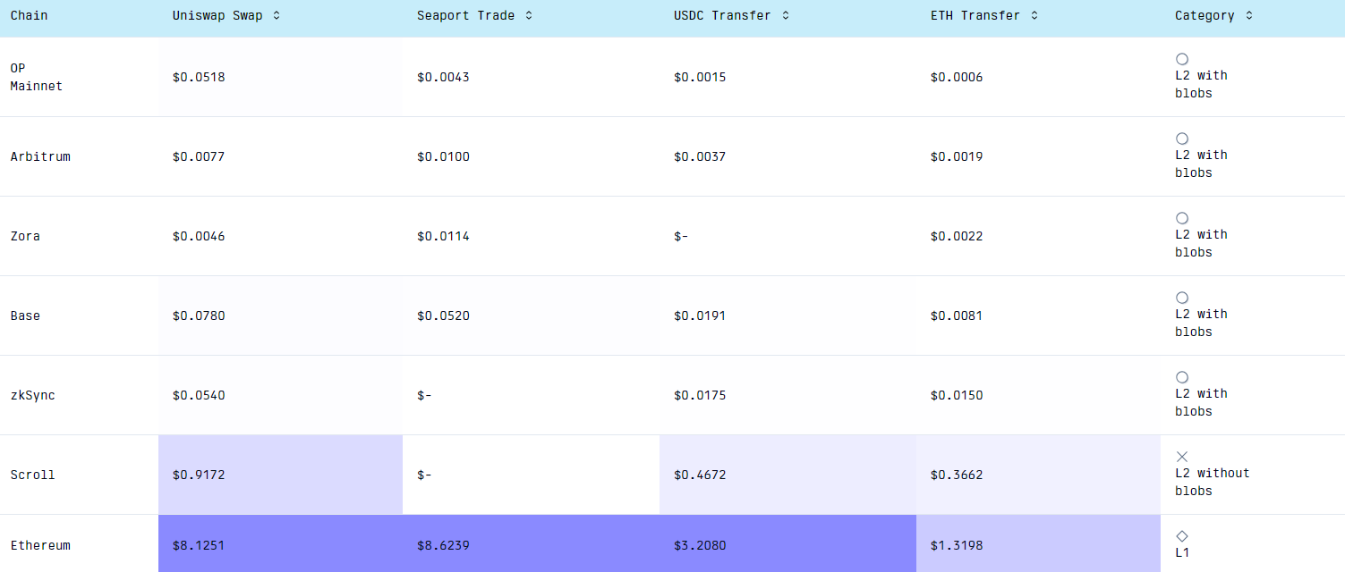Toggle sort arrows on Category column

[x=1248, y=15]
